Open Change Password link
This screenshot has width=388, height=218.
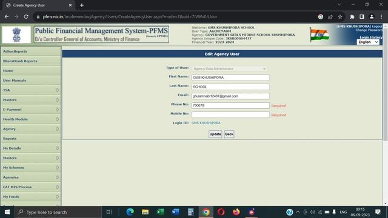point(369,30)
